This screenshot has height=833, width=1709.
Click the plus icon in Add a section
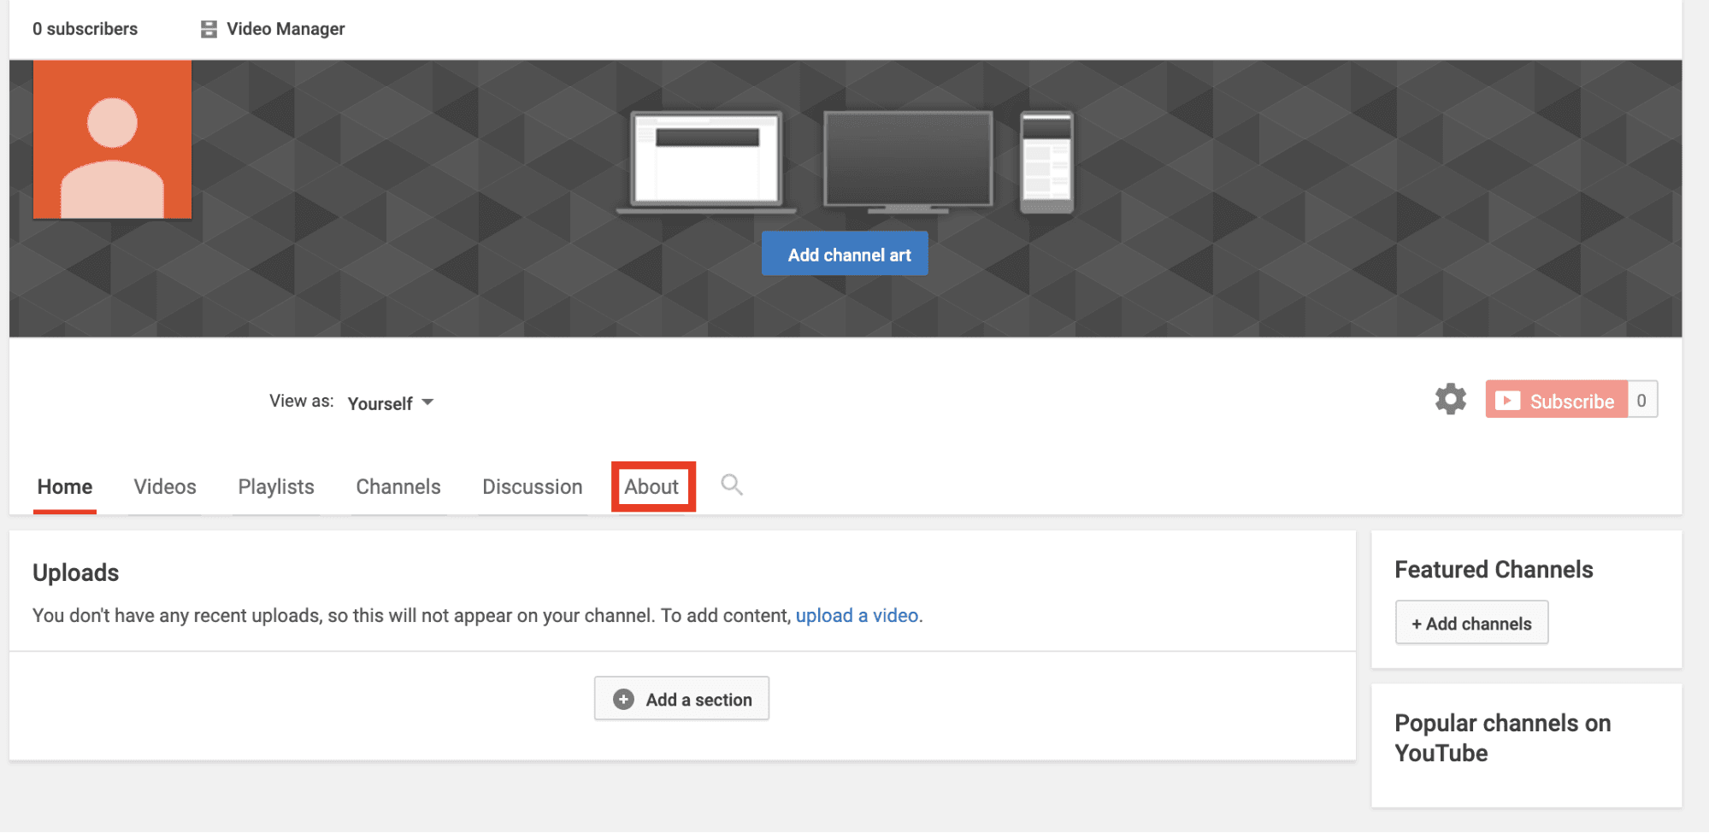[624, 699]
